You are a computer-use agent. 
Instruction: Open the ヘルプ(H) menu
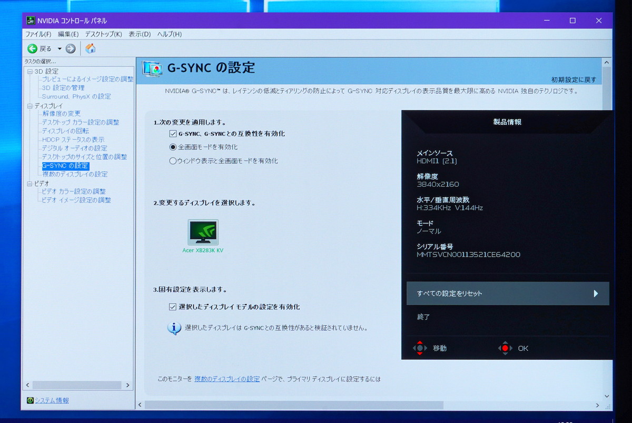tap(170, 34)
